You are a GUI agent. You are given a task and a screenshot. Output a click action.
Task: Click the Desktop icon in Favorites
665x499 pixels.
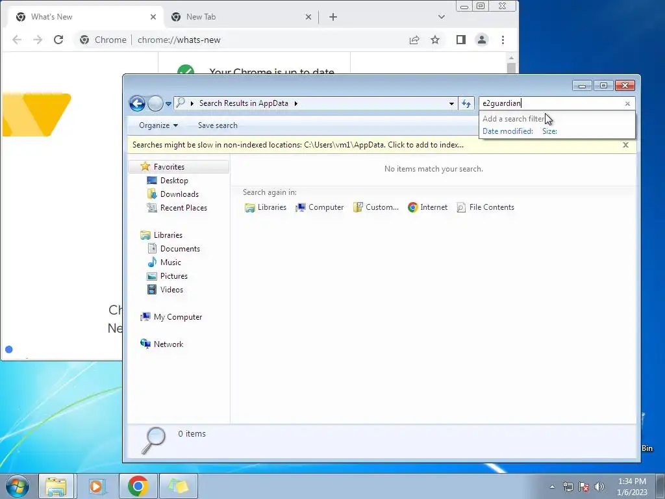(x=152, y=181)
